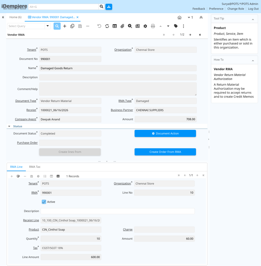261x266 pixels.
Task: Open the Select Query dropdown arrow
Action: (48, 26)
